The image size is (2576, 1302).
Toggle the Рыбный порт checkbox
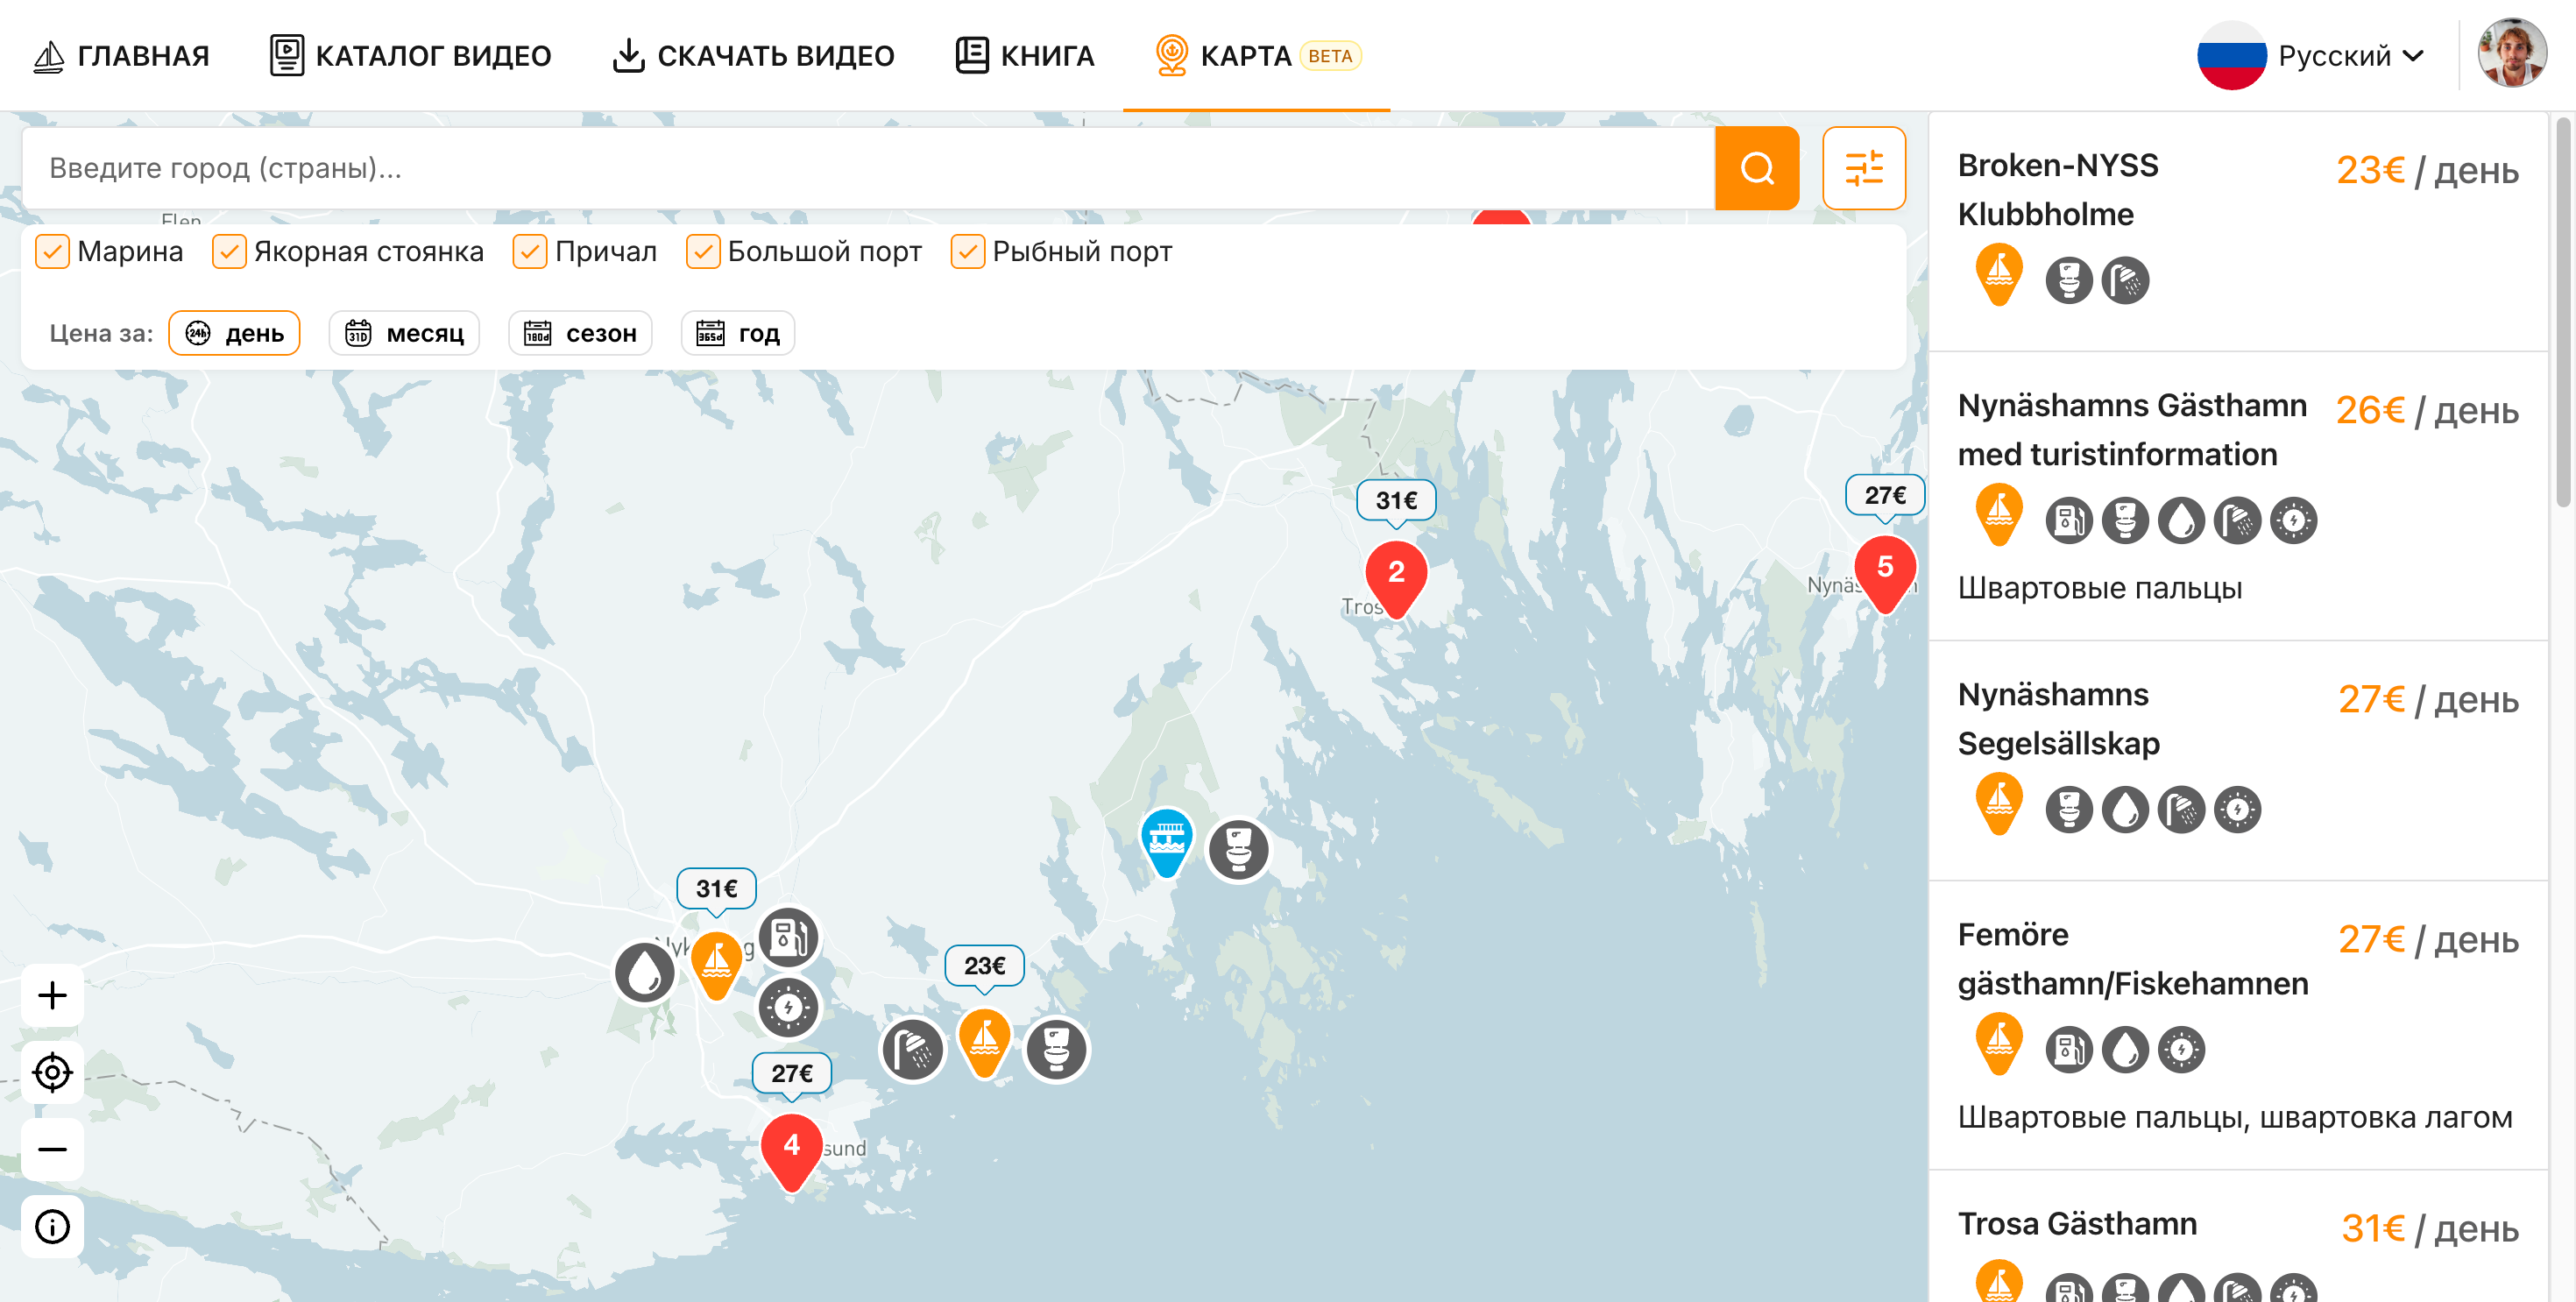click(x=967, y=251)
